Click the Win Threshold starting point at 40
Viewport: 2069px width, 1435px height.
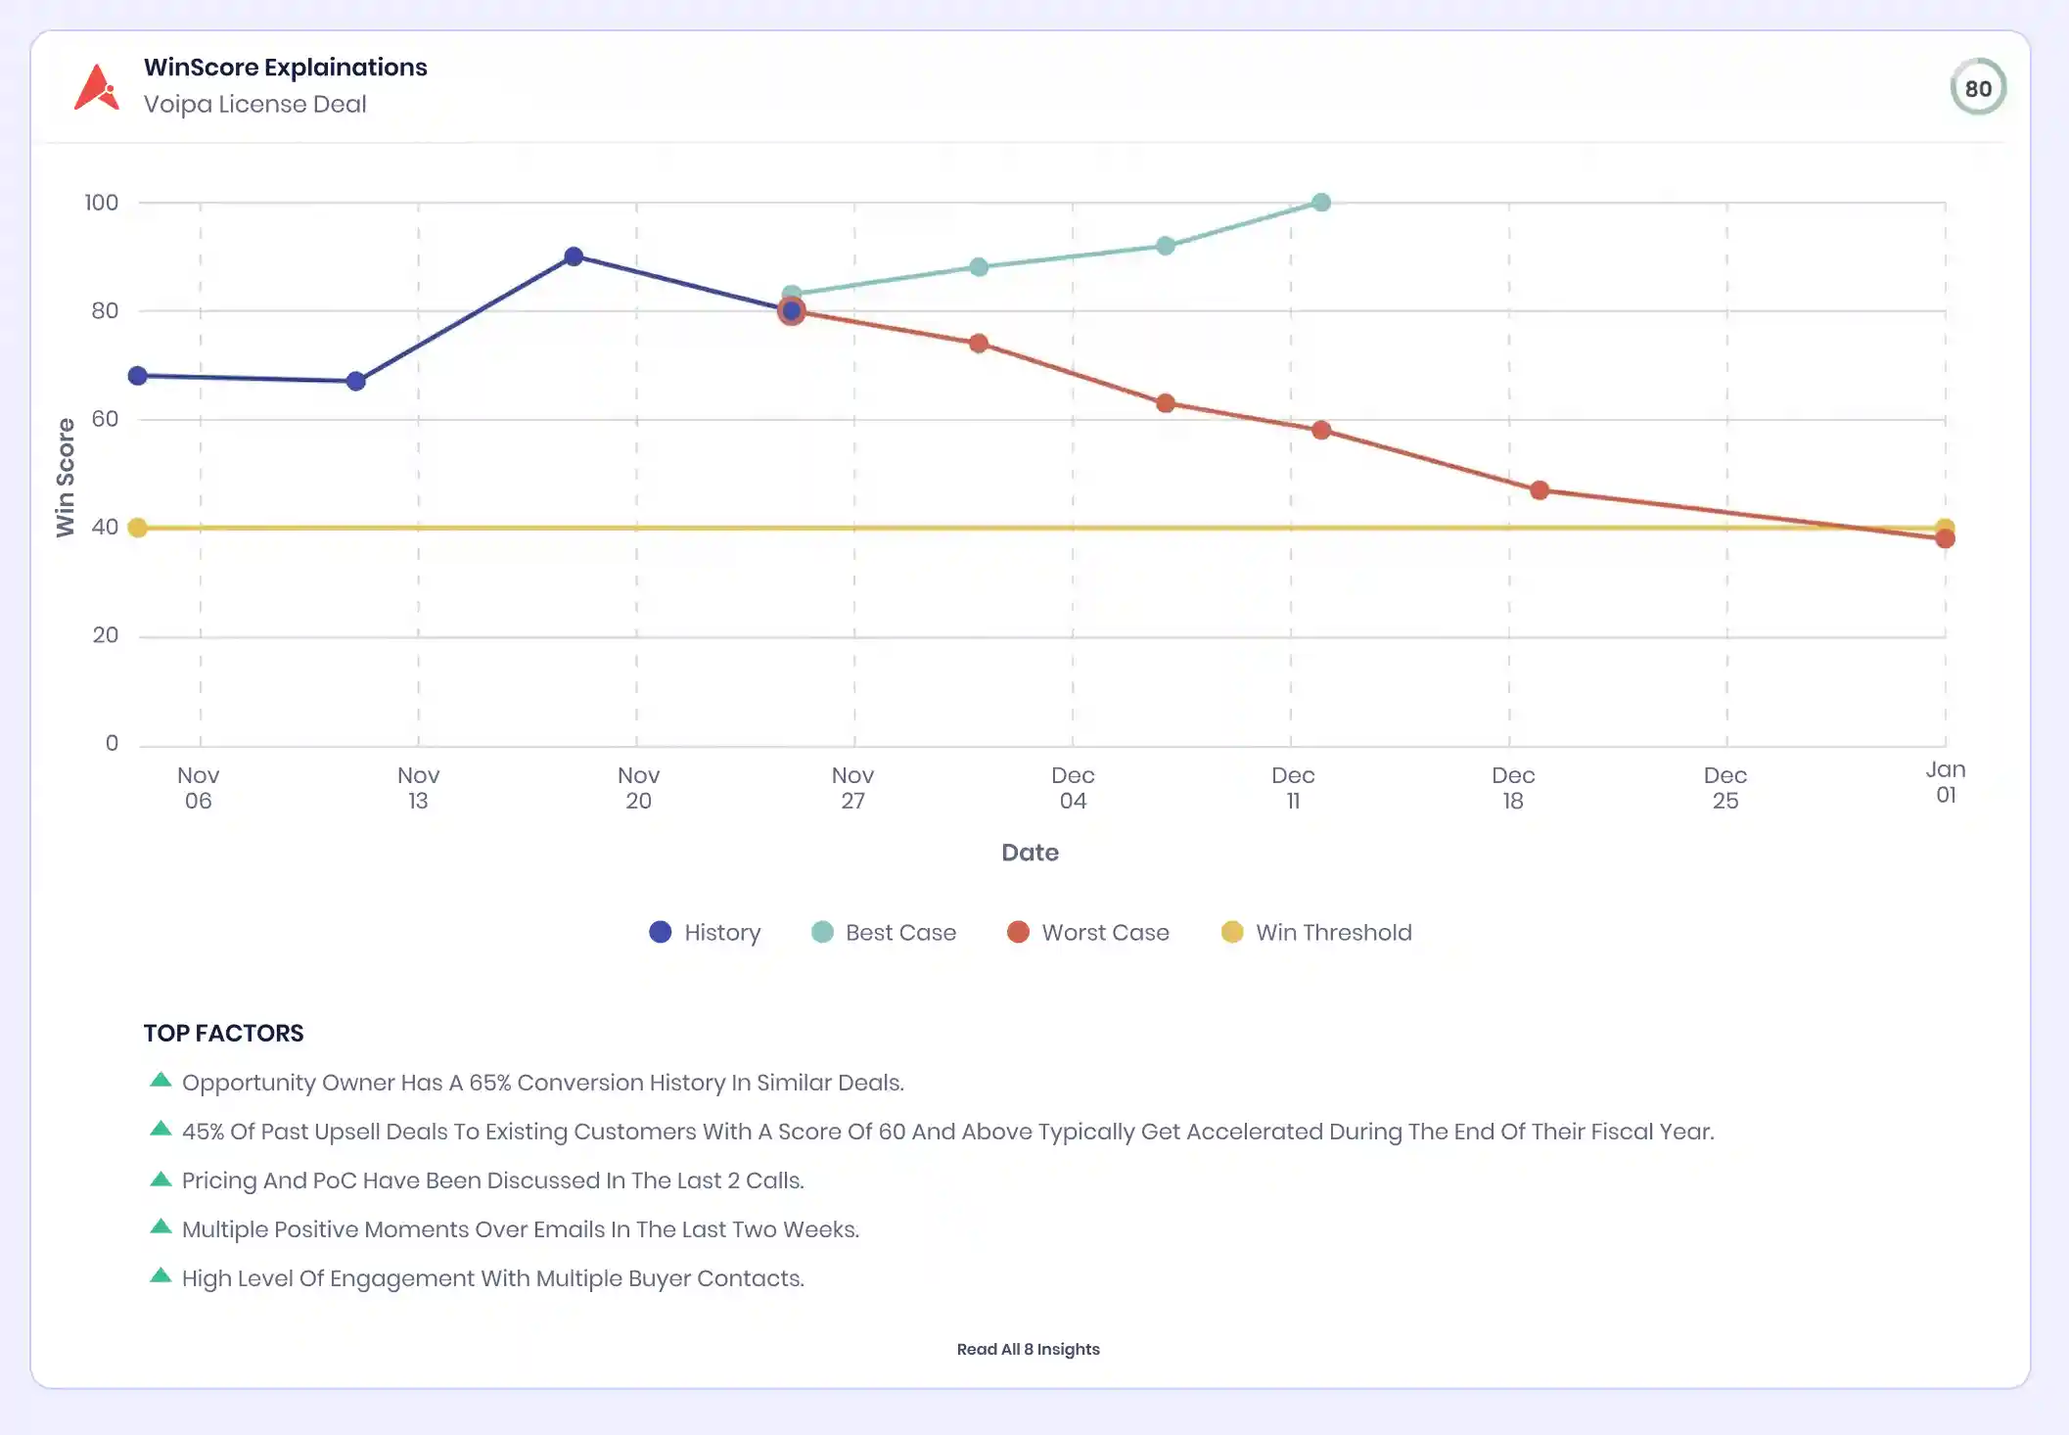click(x=138, y=528)
